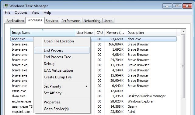Select Create Dump File
195x115 pixels.
62,77
